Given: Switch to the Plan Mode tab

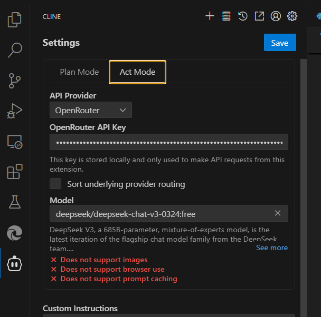Looking at the screenshot, I should tap(79, 72).
